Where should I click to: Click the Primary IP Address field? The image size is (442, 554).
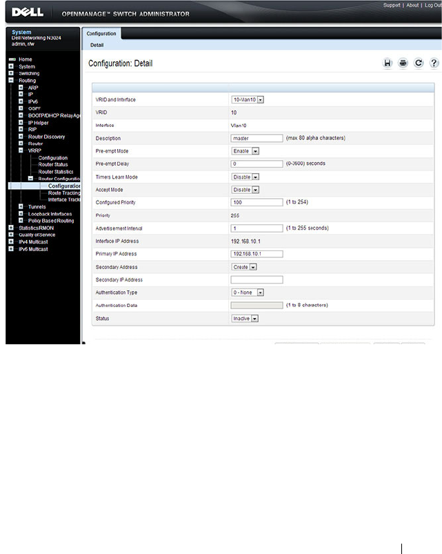point(257,254)
